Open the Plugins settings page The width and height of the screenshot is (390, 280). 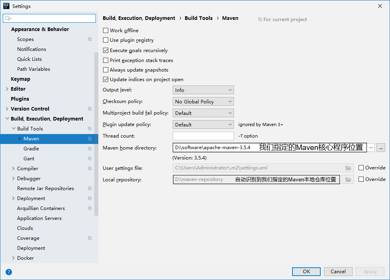coord(20,99)
